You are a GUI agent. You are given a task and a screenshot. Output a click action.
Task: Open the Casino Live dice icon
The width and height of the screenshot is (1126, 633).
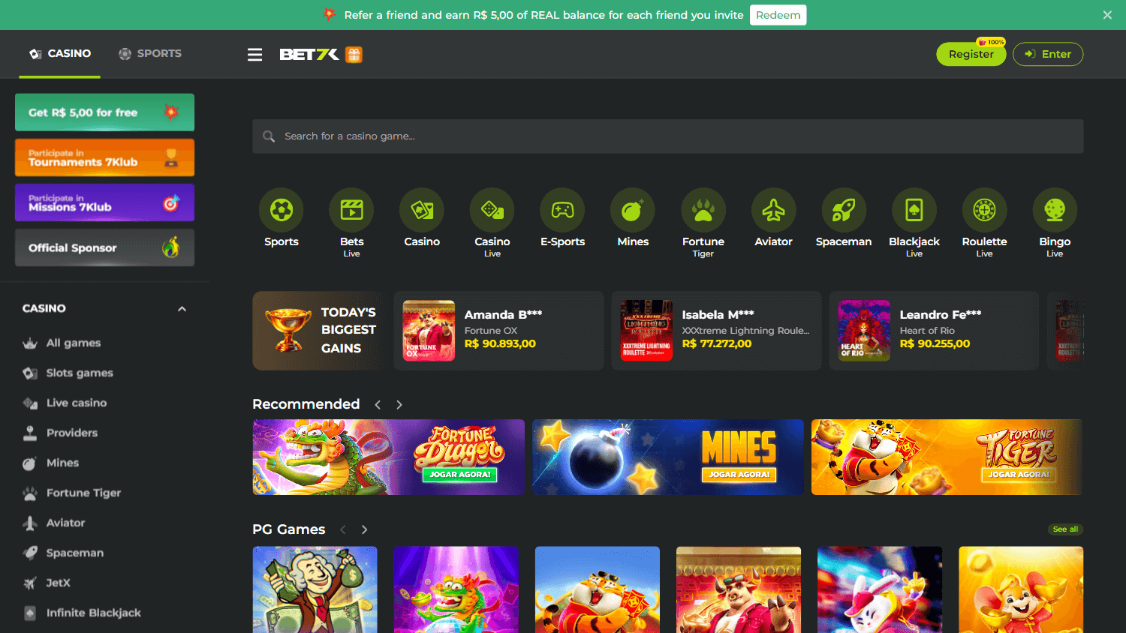tap(492, 210)
